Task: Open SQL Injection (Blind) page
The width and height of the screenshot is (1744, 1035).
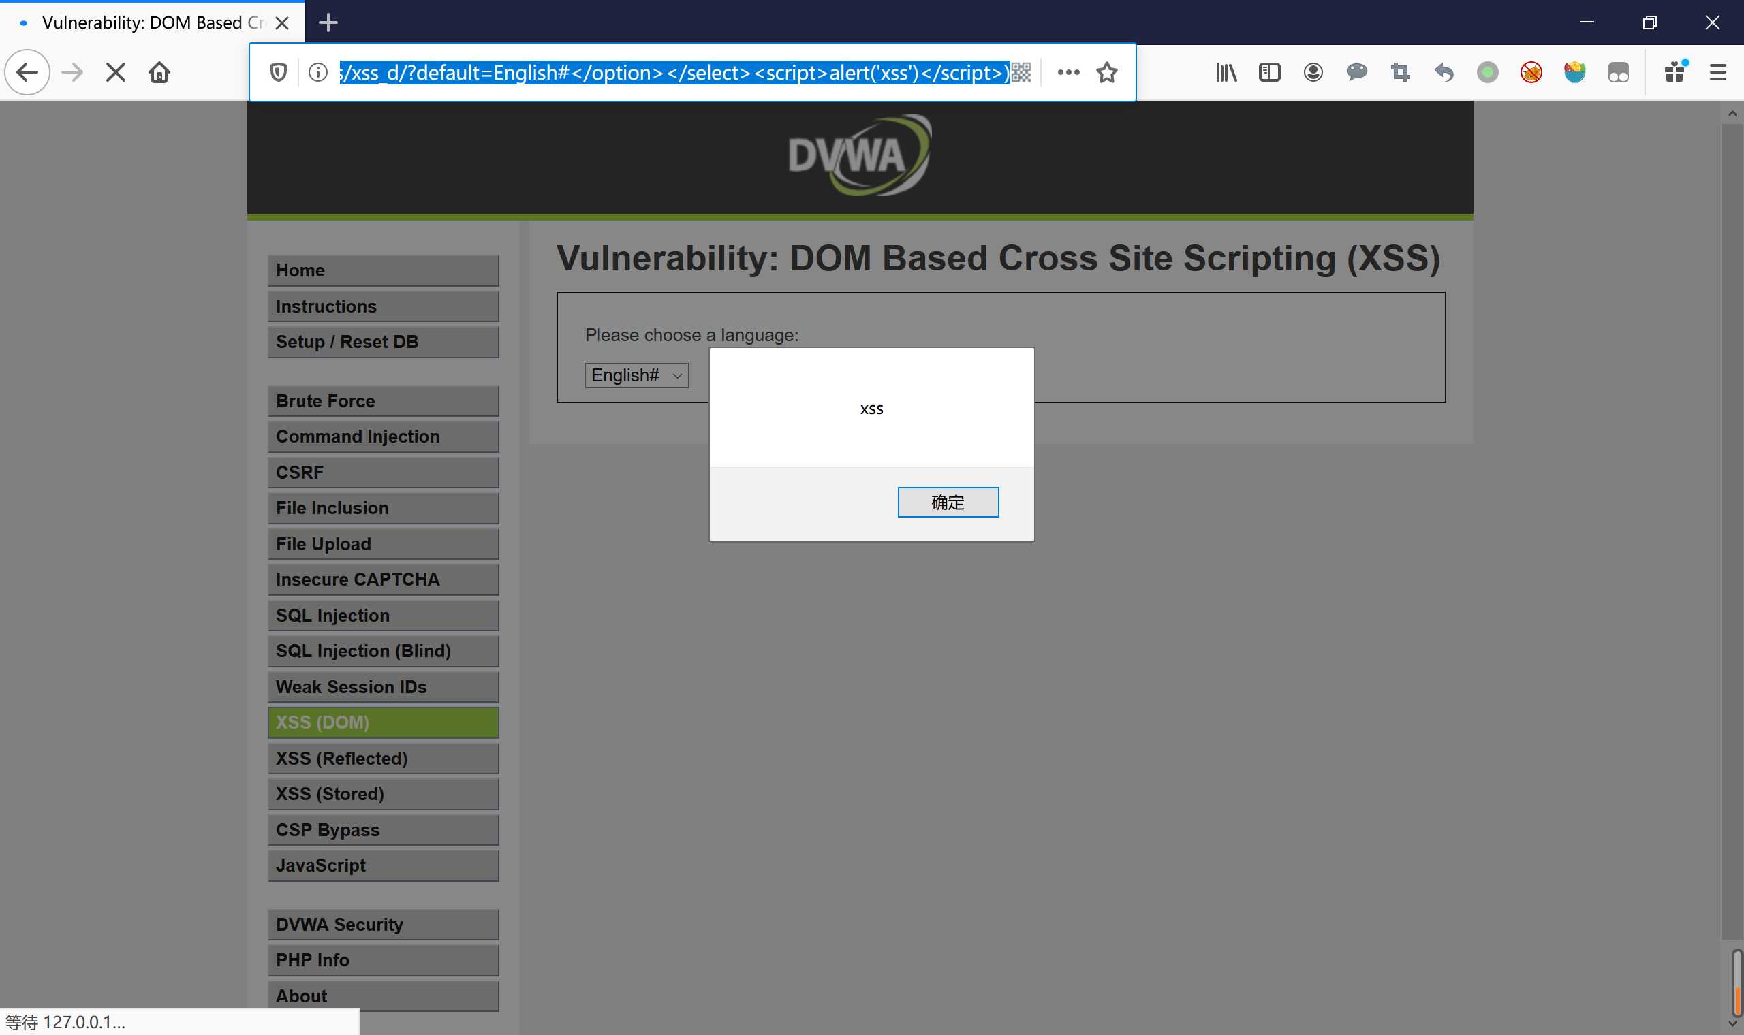Action: [383, 652]
